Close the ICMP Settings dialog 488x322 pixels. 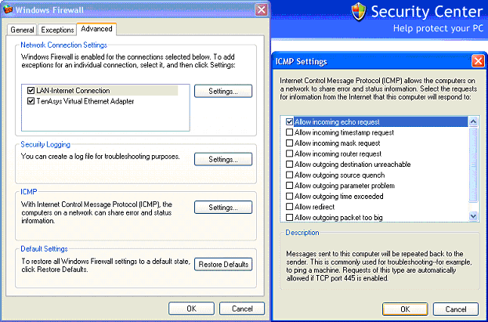point(477,60)
